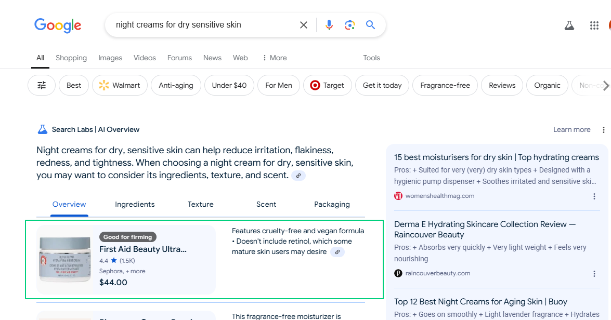Switch to the Images tab
611x320 pixels.
(110, 58)
